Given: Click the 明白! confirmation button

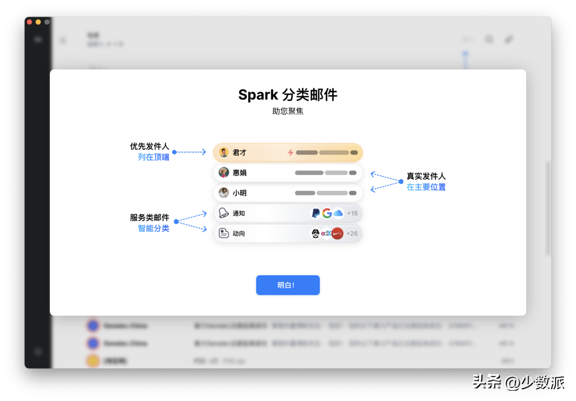Looking at the screenshot, I should tap(287, 285).
